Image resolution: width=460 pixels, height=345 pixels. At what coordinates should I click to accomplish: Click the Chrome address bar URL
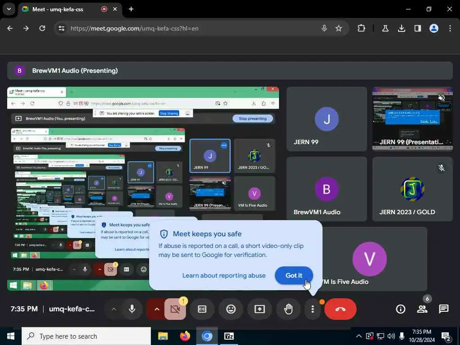[x=134, y=28]
